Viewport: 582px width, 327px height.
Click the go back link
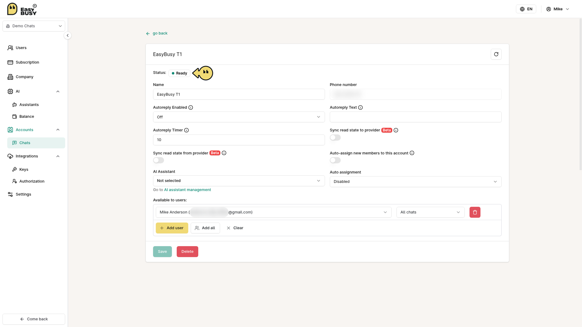click(157, 33)
